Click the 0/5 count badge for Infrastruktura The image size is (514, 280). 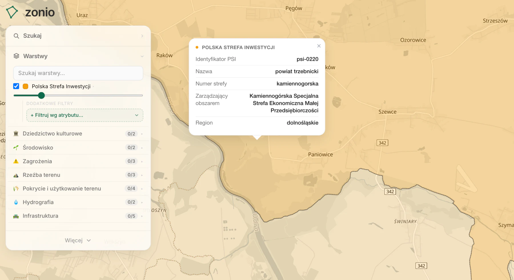[131, 216]
